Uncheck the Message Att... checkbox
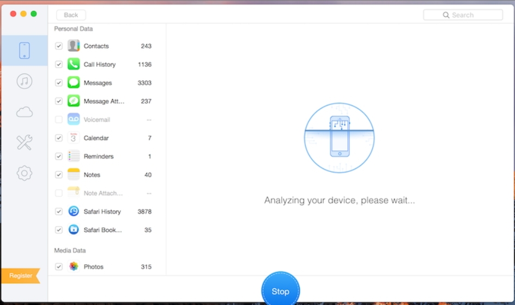The height and width of the screenshot is (305, 515). coord(59,101)
